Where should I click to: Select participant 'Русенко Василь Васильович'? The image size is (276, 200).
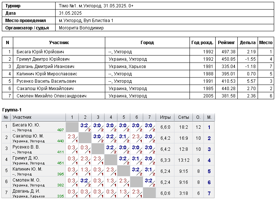click(x=46, y=81)
